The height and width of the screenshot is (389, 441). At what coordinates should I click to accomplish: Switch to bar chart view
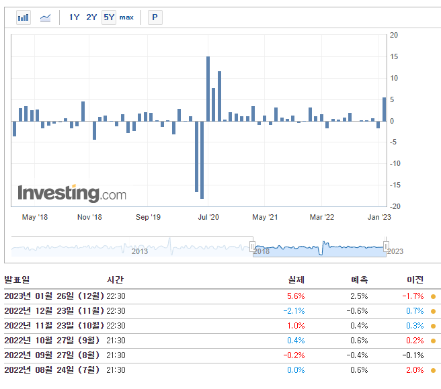[x=24, y=17]
